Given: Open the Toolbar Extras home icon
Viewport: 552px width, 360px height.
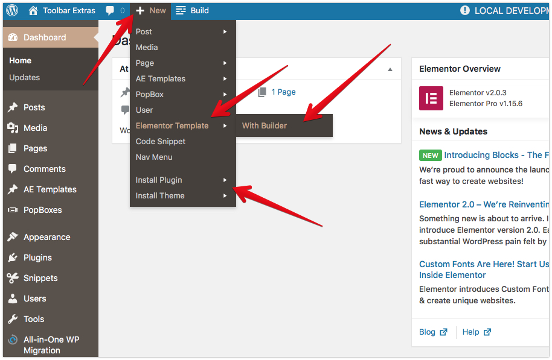Looking at the screenshot, I should pos(33,10).
